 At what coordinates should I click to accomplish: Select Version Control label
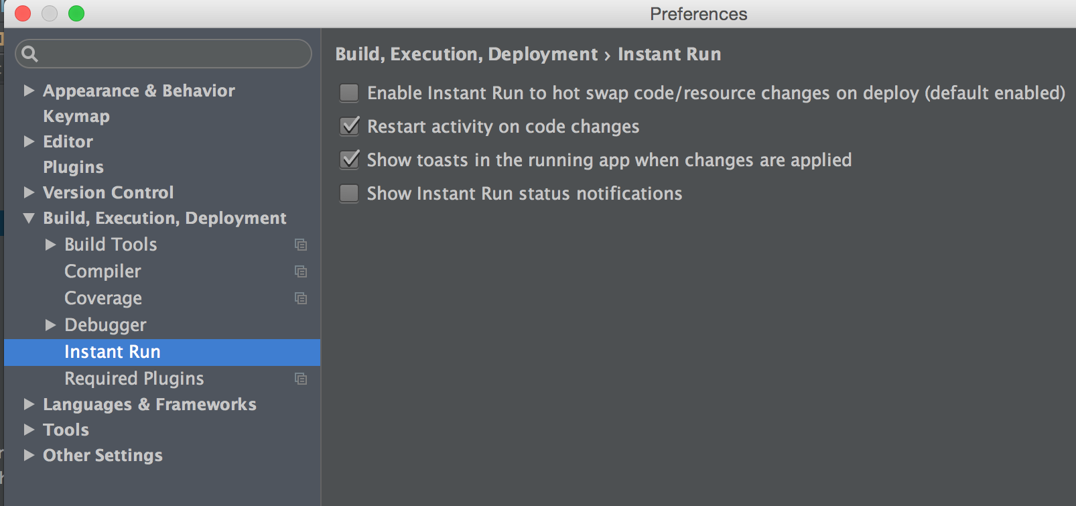pos(108,192)
